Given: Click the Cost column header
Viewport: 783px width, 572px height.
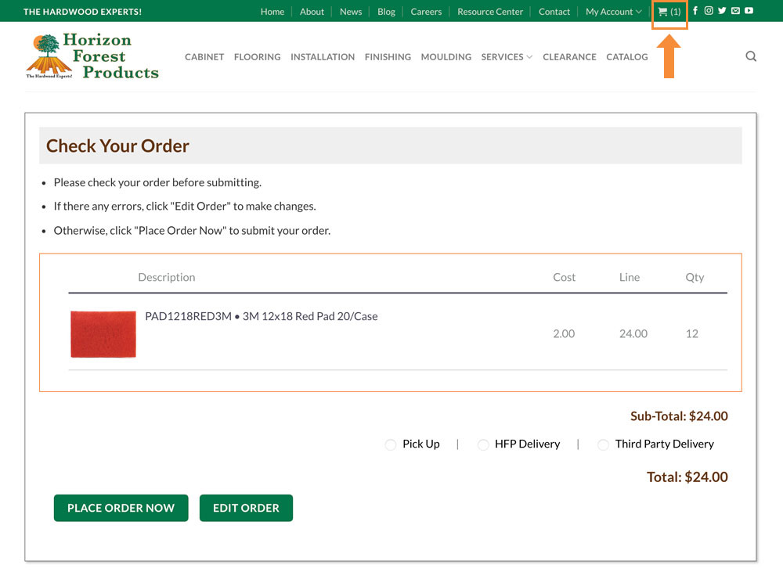Looking at the screenshot, I should [564, 277].
